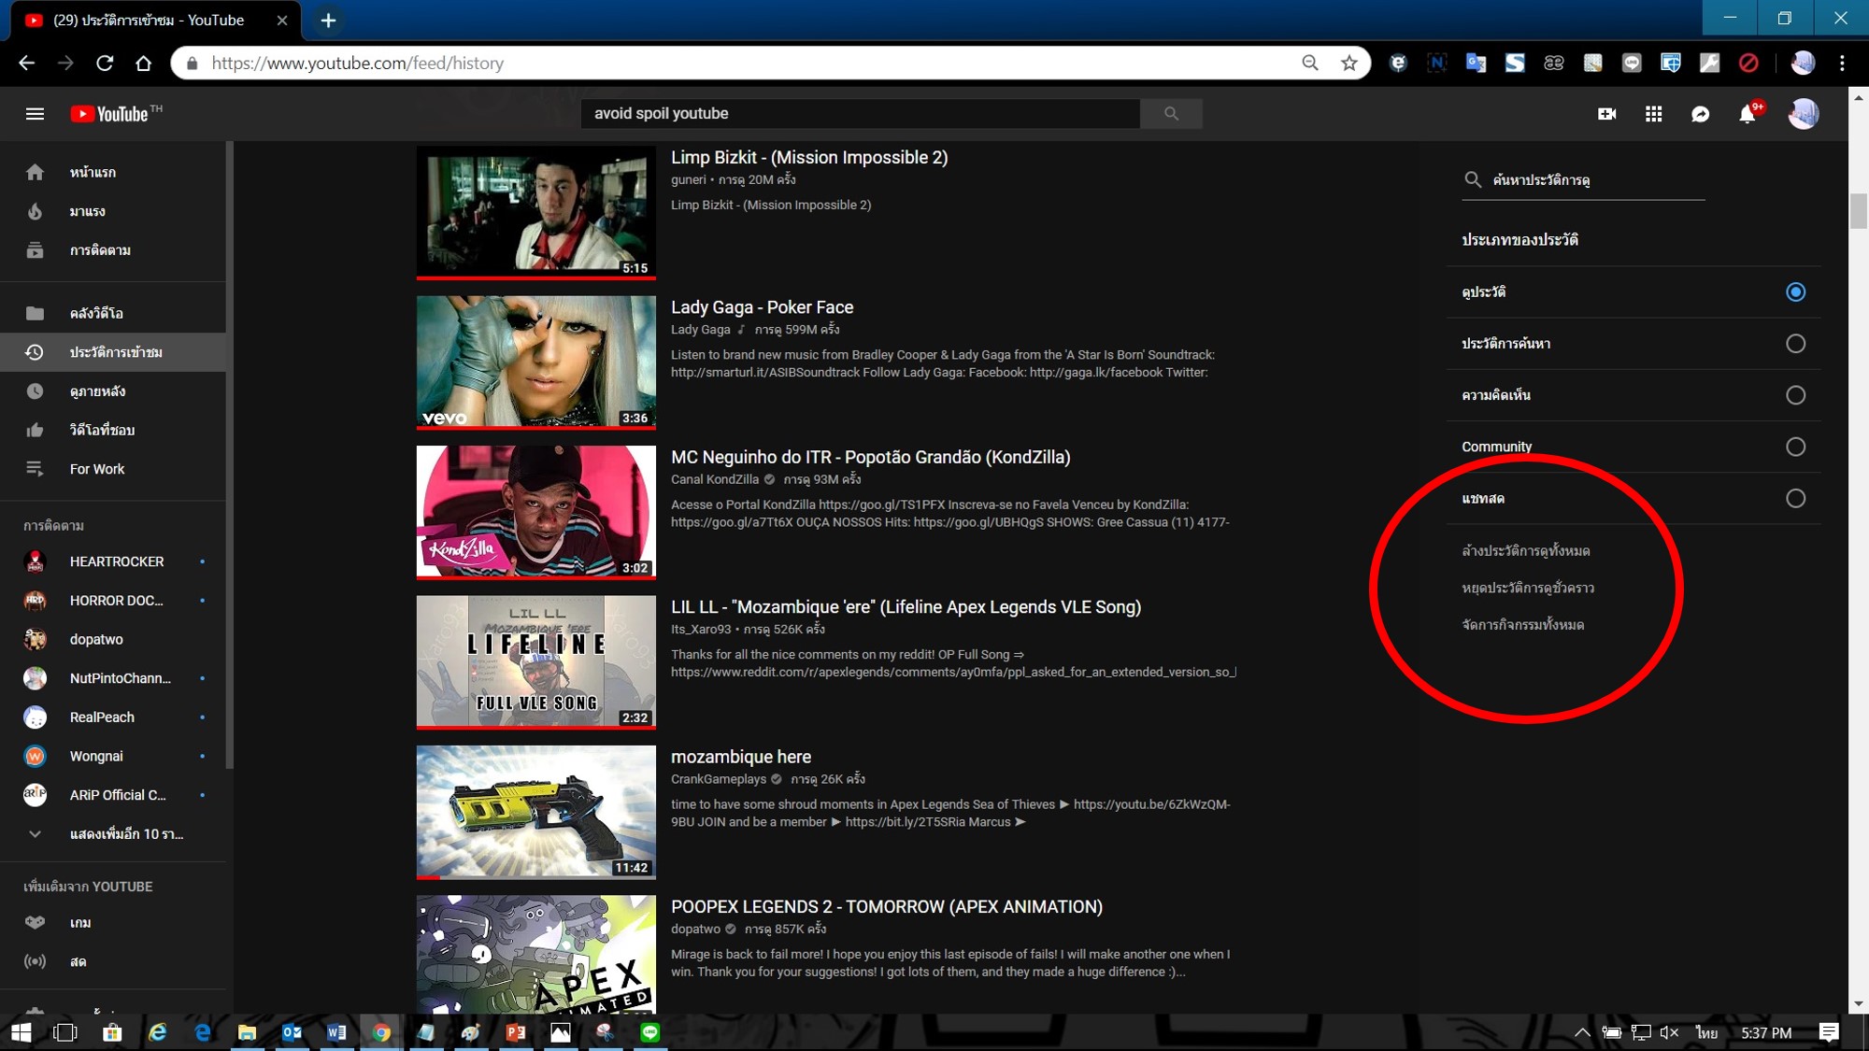Image resolution: width=1869 pixels, height=1051 pixels.
Task: Open HORROR DOC channel subscription
Action: [113, 601]
